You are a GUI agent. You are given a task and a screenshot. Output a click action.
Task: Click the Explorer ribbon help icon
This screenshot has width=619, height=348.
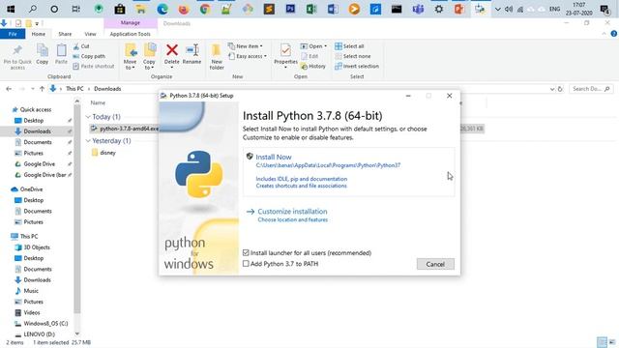(614, 34)
